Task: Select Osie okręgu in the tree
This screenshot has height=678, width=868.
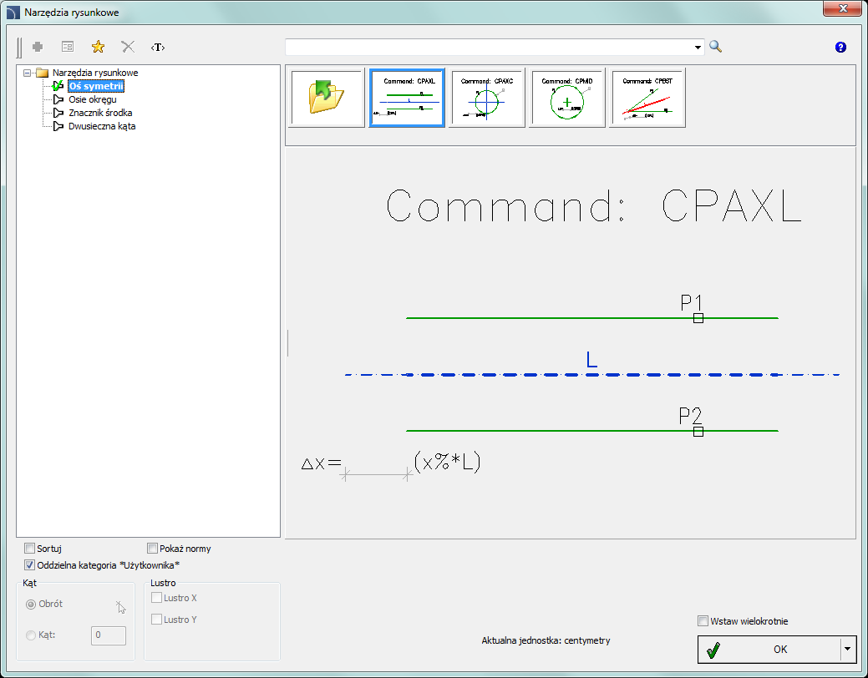Action: click(93, 99)
